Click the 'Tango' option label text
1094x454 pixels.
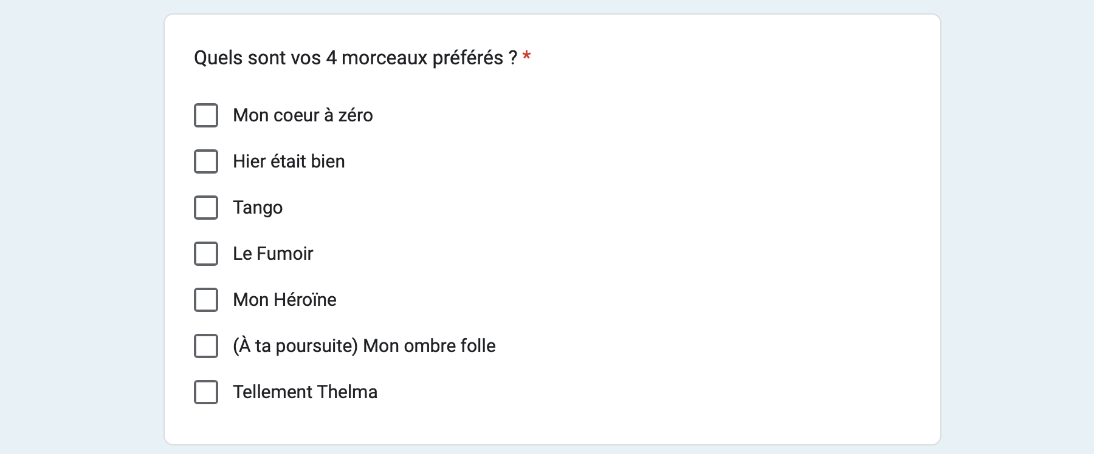258,208
